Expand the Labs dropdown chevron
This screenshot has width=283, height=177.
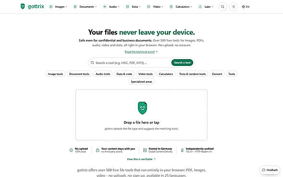[212, 7]
